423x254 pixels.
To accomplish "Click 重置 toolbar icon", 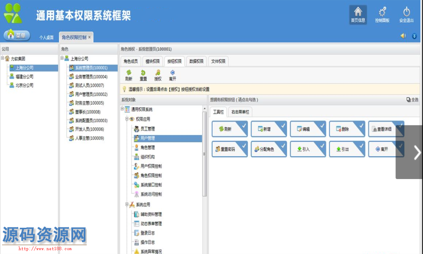I will tap(143, 75).
